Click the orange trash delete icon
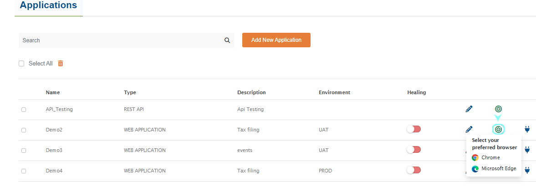The width and height of the screenshot is (536, 187). [61, 64]
